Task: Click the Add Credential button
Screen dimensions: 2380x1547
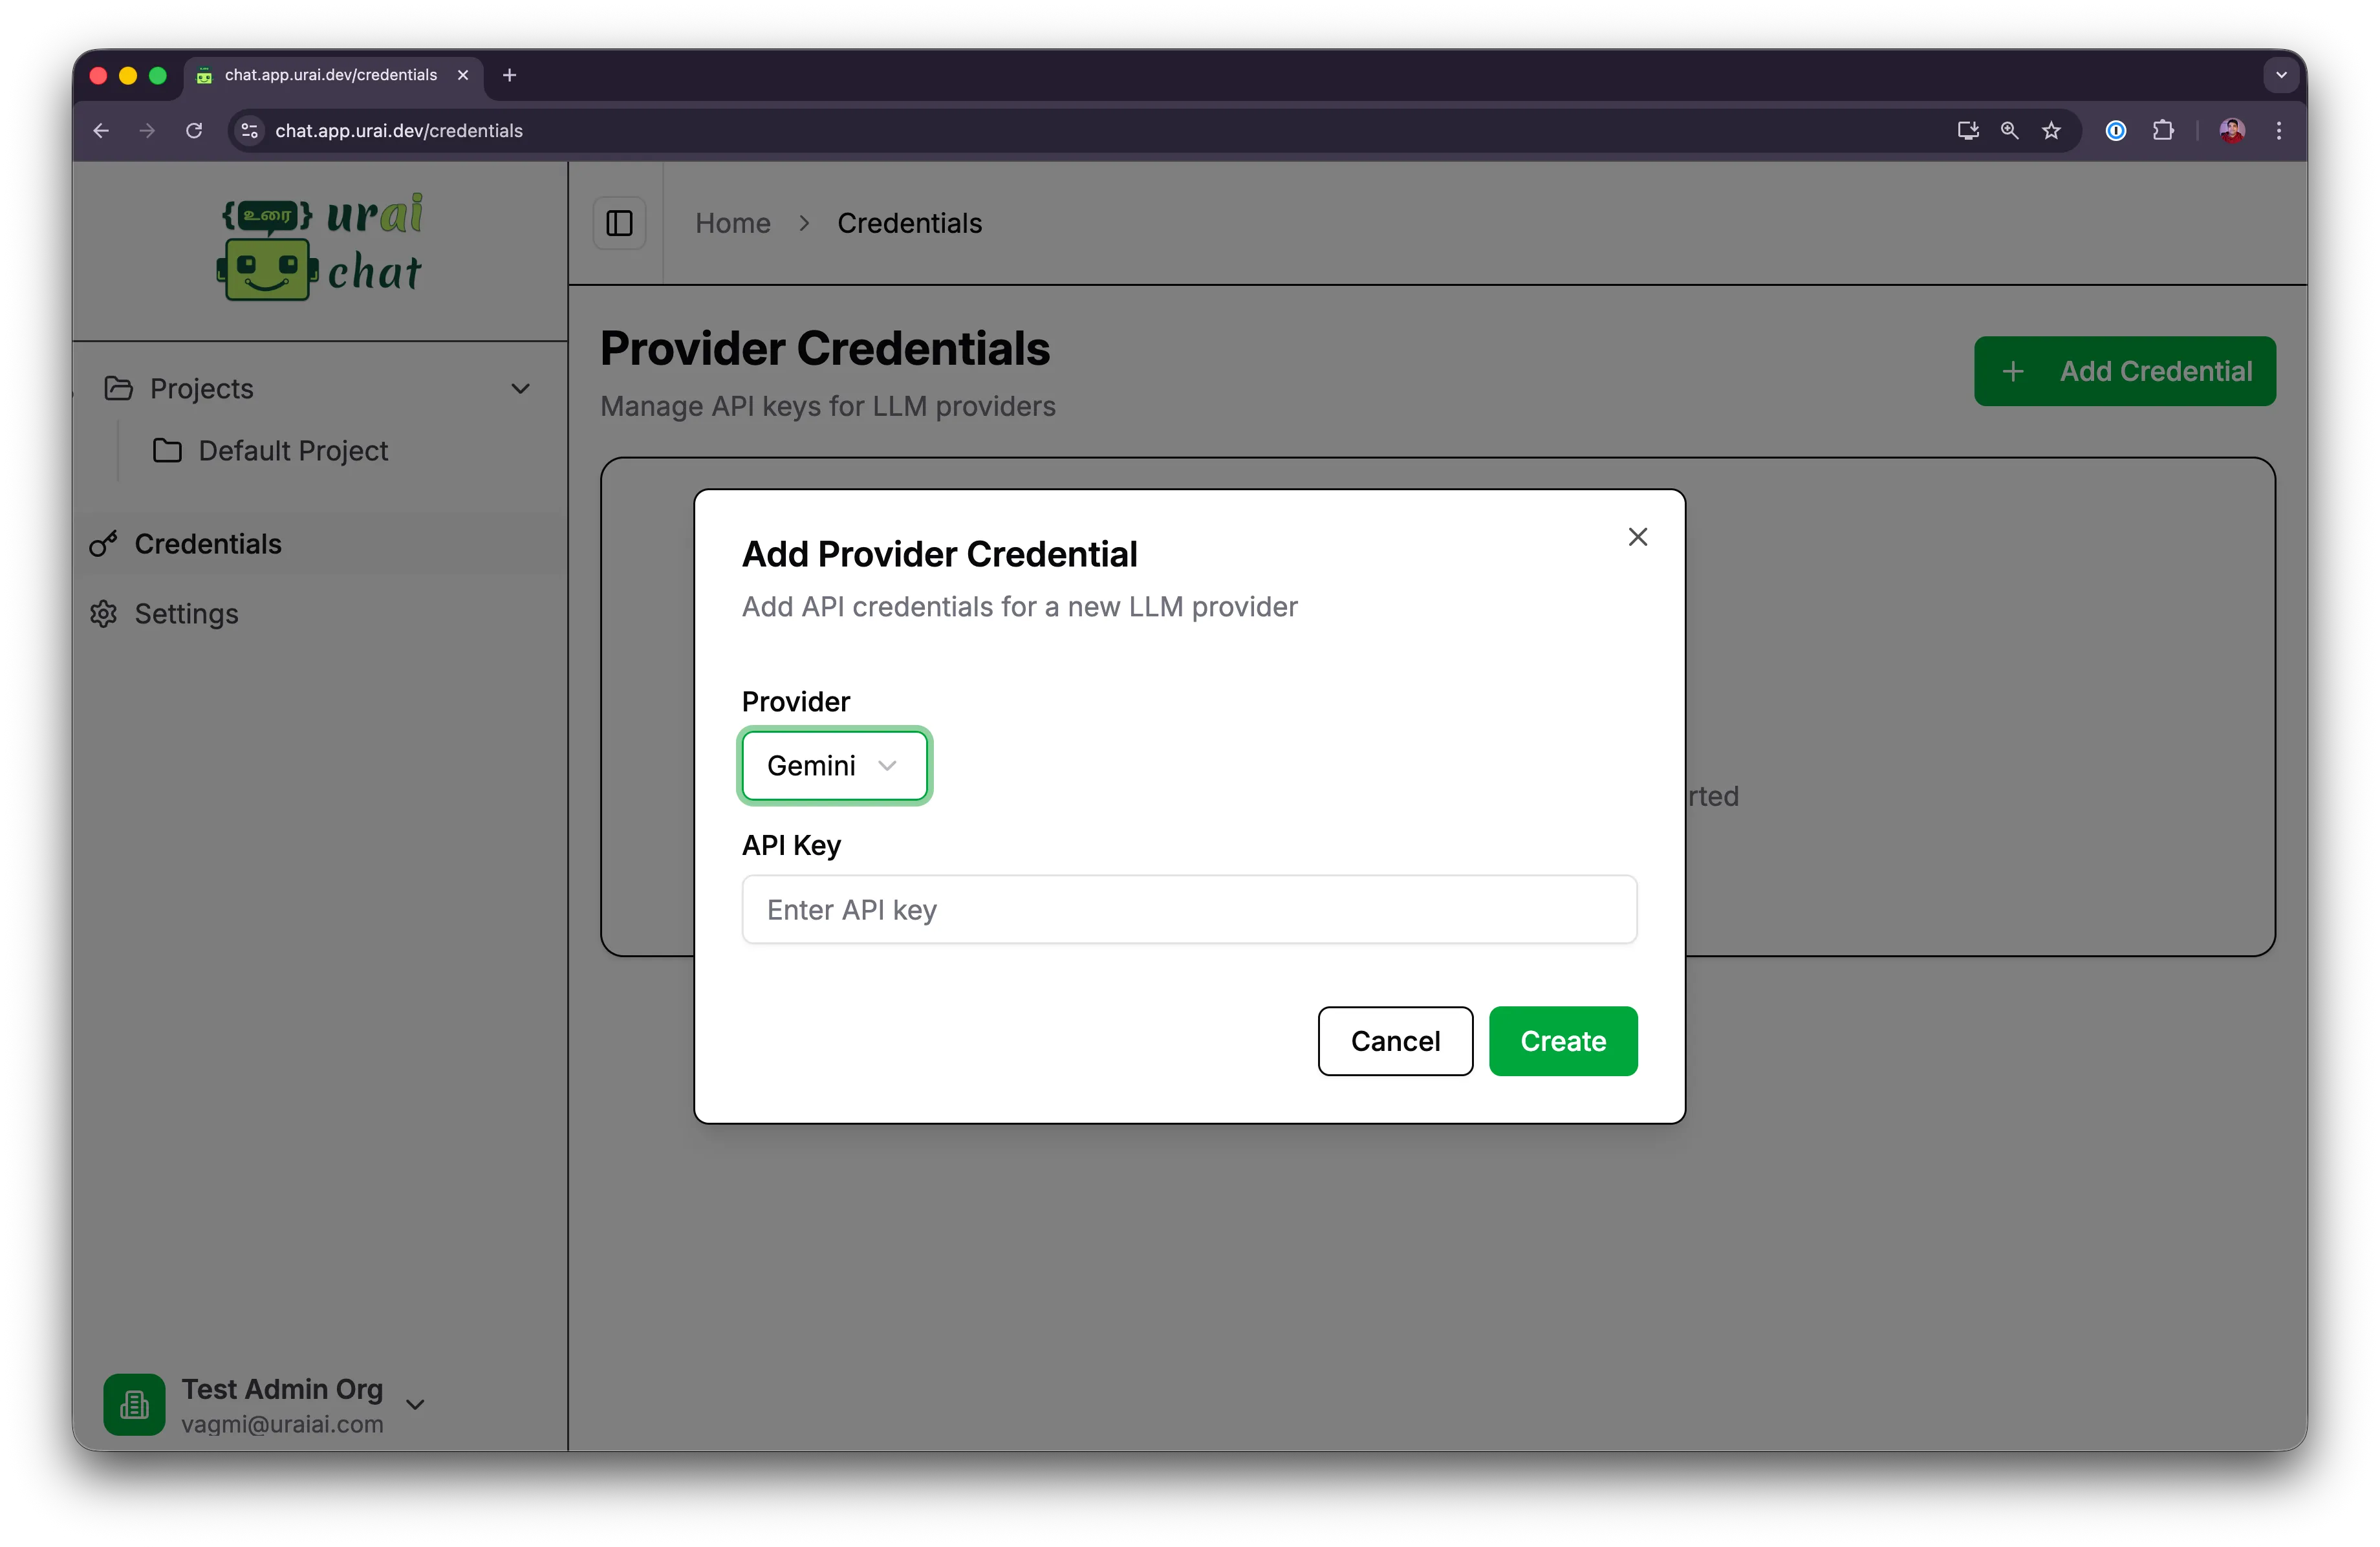Action: click(2124, 371)
